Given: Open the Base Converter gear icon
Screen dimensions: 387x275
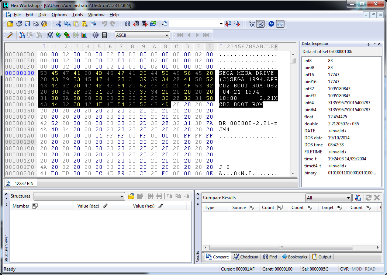Looking at the screenshot, I should point(96,35).
